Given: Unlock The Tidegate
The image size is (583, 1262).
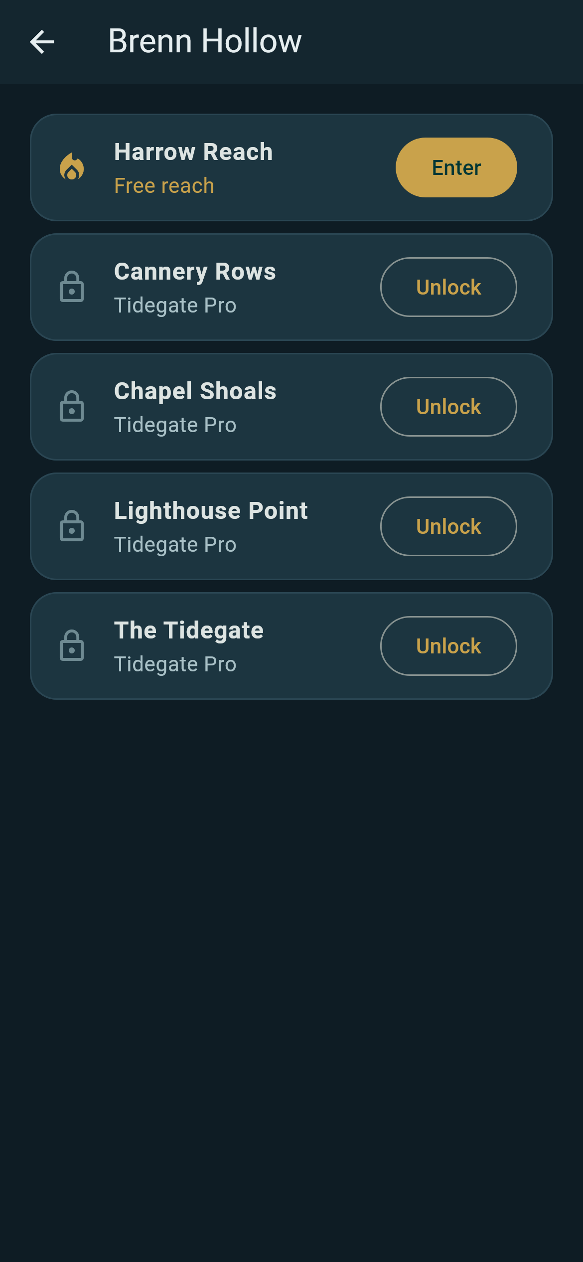Looking at the screenshot, I should click(448, 646).
